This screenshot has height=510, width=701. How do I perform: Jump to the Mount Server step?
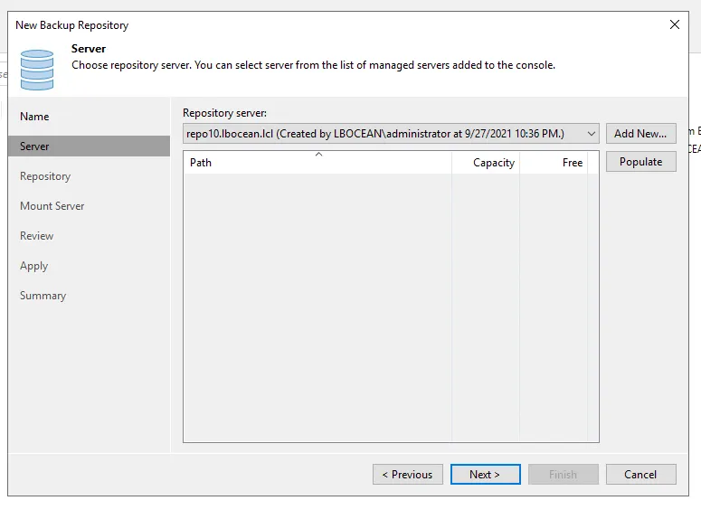52,206
